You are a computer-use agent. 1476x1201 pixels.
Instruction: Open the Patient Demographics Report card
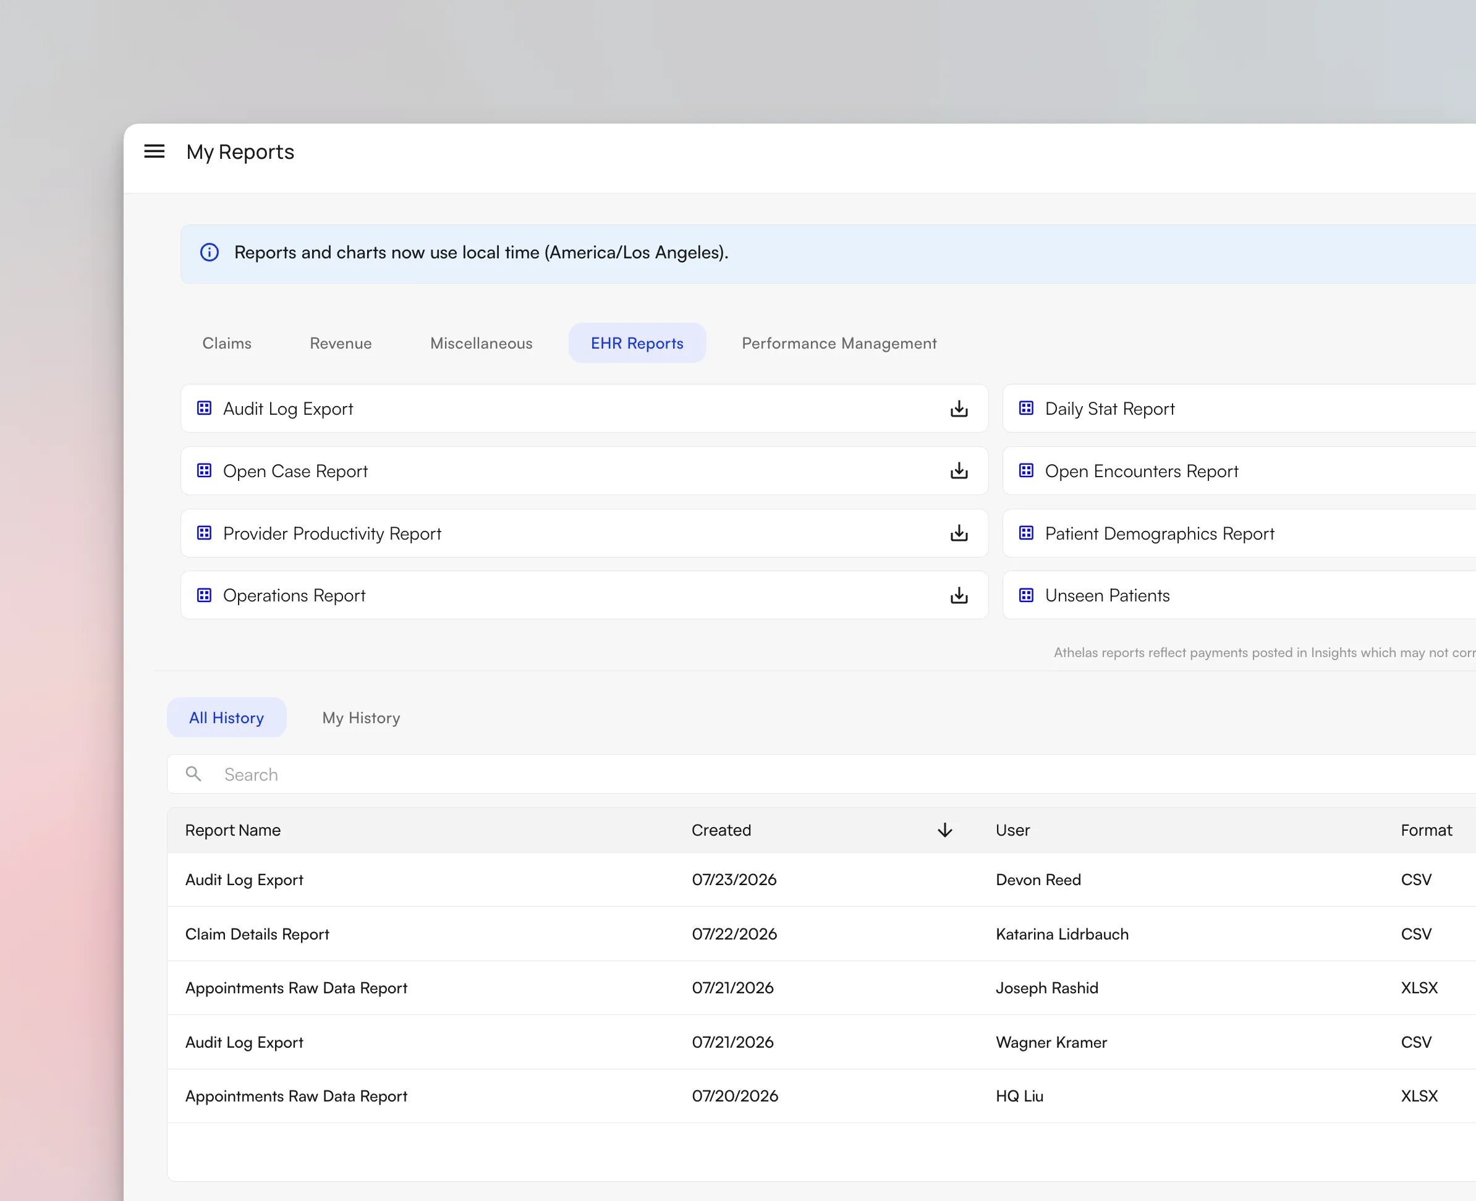[x=1239, y=533]
